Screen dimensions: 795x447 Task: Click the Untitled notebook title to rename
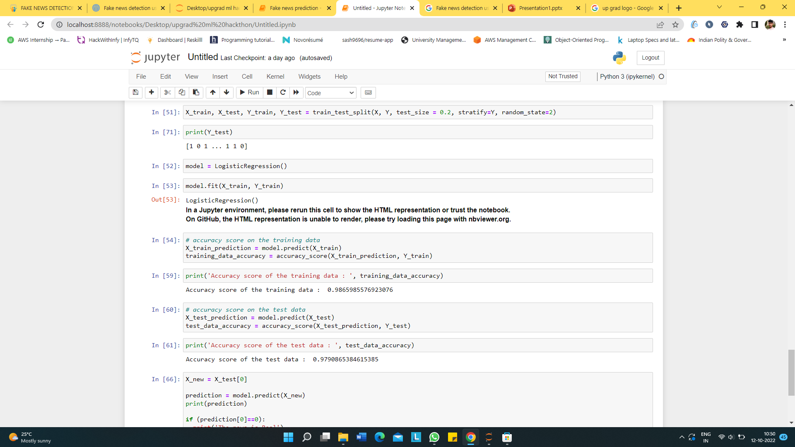[202, 57]
